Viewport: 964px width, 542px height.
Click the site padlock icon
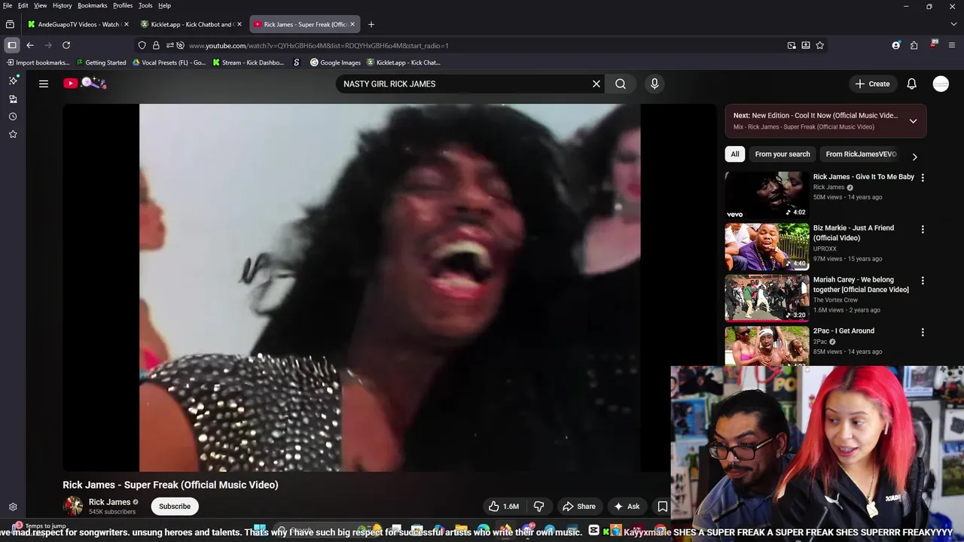click(x=156, y=45)
